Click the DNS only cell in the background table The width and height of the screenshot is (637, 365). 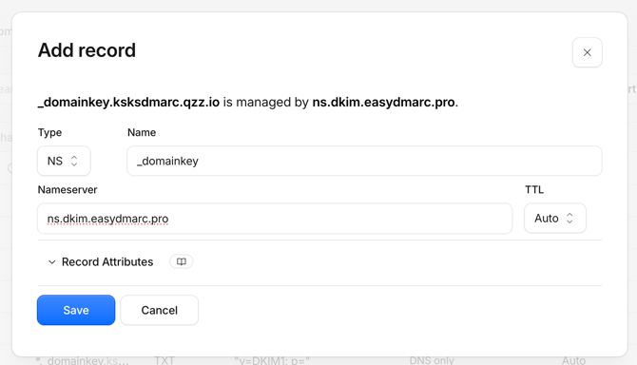432,360
